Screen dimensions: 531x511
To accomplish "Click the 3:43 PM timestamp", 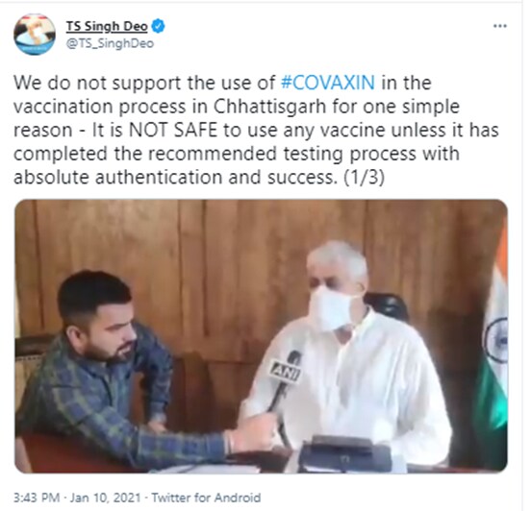I will [37, 498].
